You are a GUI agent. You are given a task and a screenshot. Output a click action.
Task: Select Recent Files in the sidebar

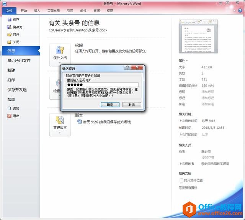click(x=19, y=61)
